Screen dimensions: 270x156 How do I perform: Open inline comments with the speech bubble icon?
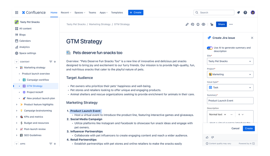click(192, 24)
